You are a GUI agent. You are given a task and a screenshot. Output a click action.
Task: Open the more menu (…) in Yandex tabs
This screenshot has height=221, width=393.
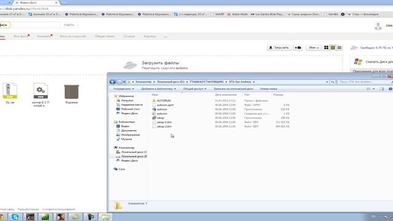[x=165, y=37]
